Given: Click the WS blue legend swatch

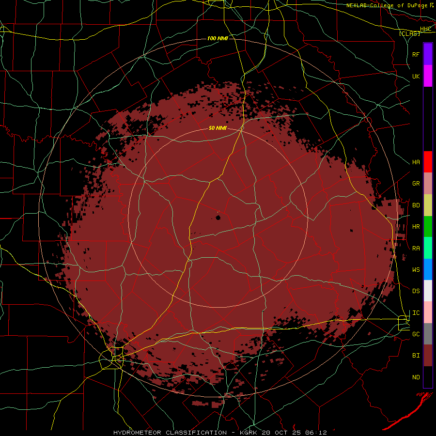Looking at the screenshot, I should coord(428,269).
